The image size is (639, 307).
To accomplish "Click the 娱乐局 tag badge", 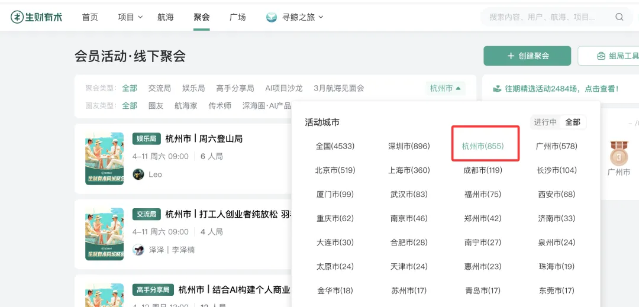I will tap(147, 139).
